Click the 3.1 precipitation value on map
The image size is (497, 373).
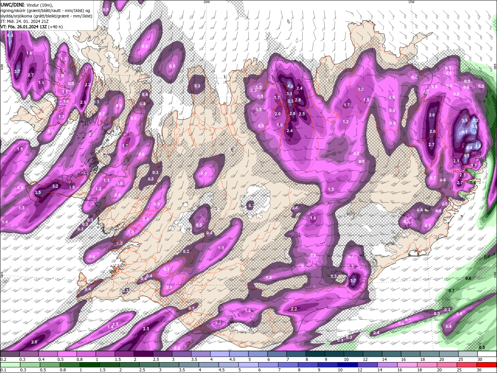click(x=289, y=94)
